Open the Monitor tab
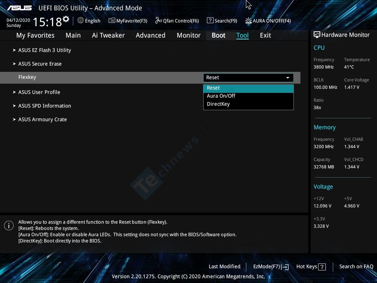This screenshot has width=377, height=283. (189, 35)
